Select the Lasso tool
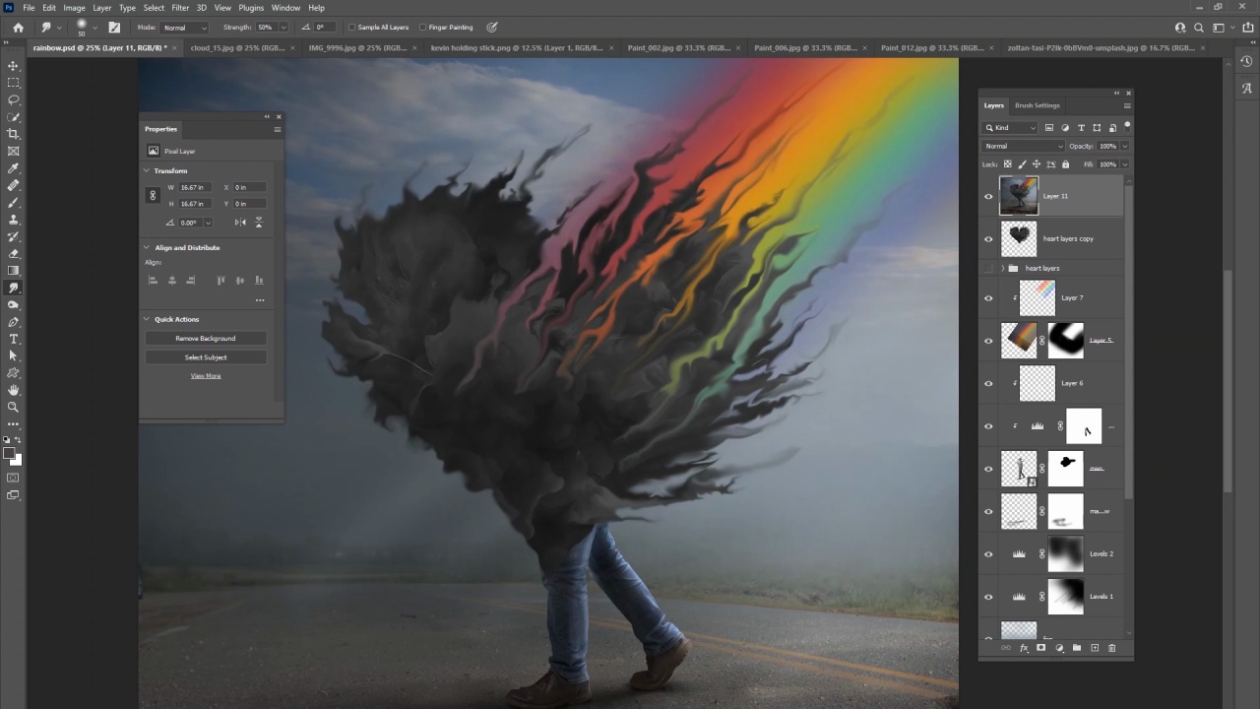The width and height of the screenshot is (1260, 709). [13, 99]
